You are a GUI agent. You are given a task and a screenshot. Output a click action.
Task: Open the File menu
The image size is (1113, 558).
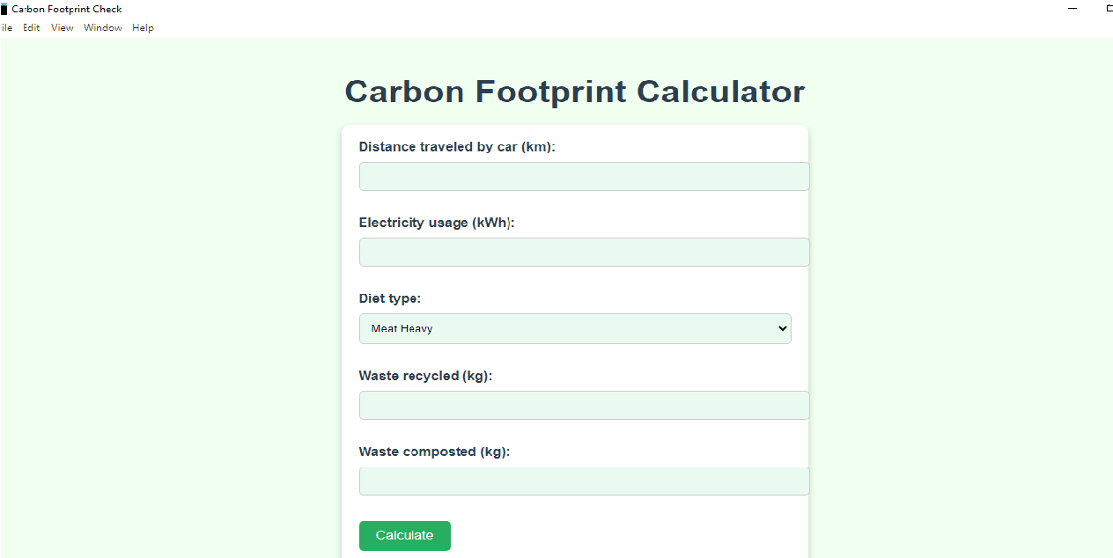[7, 27]
